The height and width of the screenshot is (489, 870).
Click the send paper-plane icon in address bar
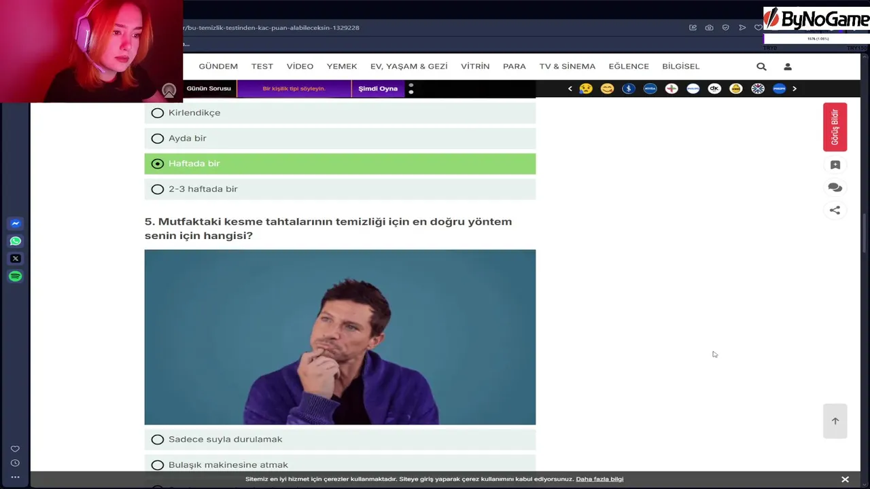point(742,28)
